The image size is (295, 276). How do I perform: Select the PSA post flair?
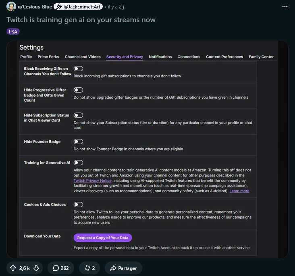pos(13,31)
